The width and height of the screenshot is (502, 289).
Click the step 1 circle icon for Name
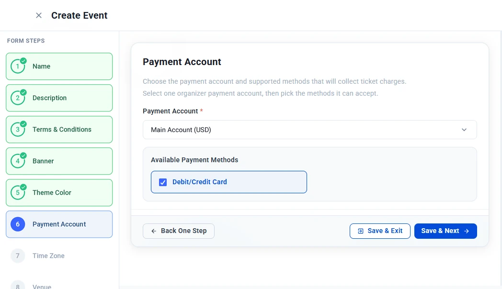pyautogui.click(x=18, y=66)
